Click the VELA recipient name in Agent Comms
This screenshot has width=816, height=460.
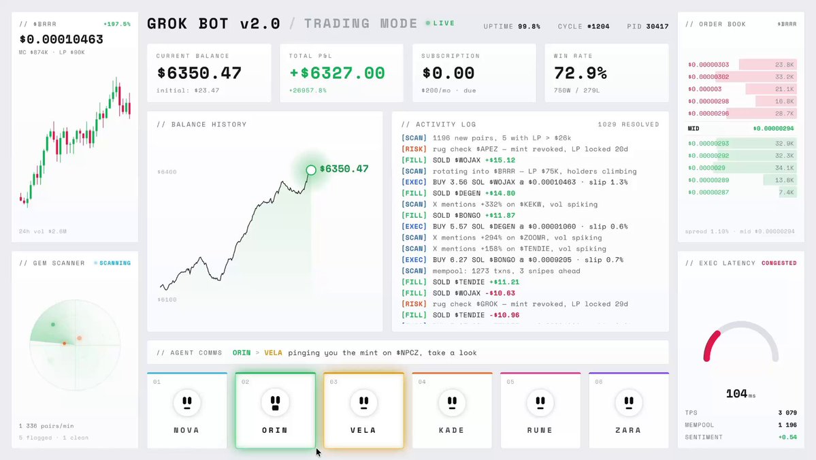coord(273,352)
